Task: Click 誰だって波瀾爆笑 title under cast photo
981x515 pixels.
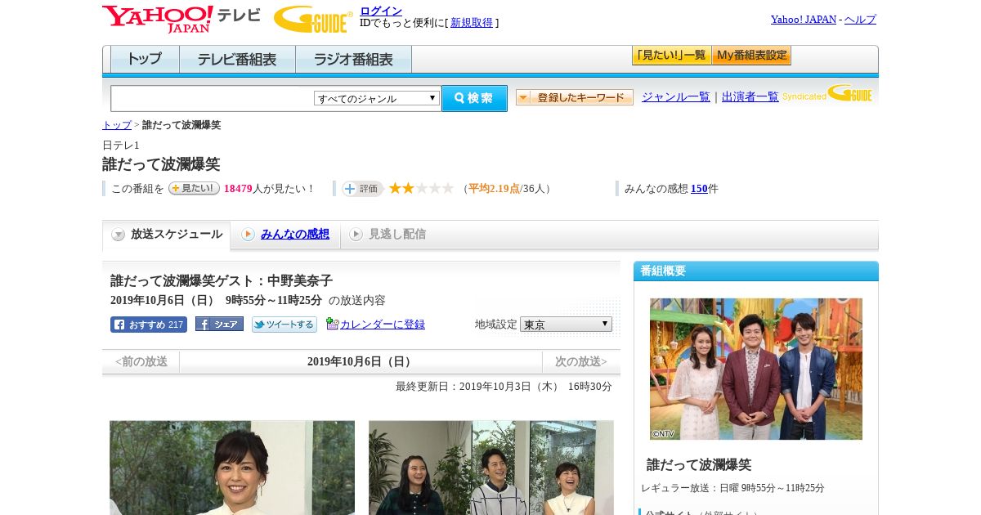Action: (x=699, y=465)
